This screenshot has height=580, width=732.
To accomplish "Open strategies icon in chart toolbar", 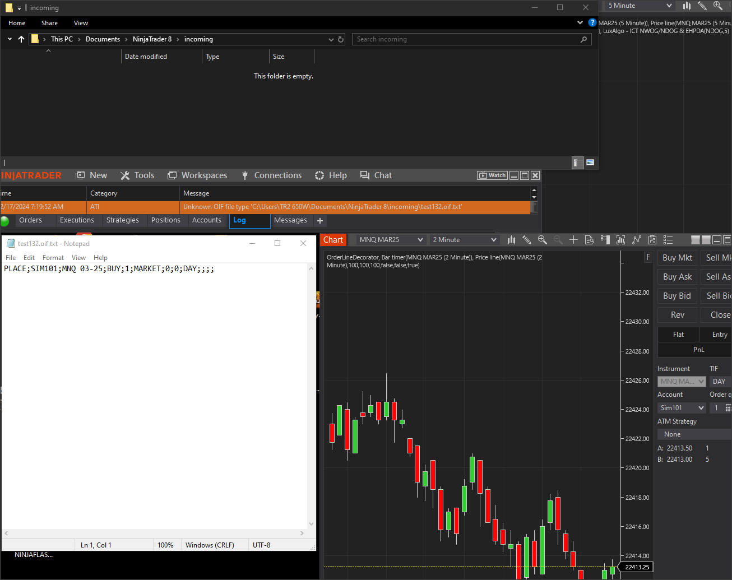I will pos(652,240).
